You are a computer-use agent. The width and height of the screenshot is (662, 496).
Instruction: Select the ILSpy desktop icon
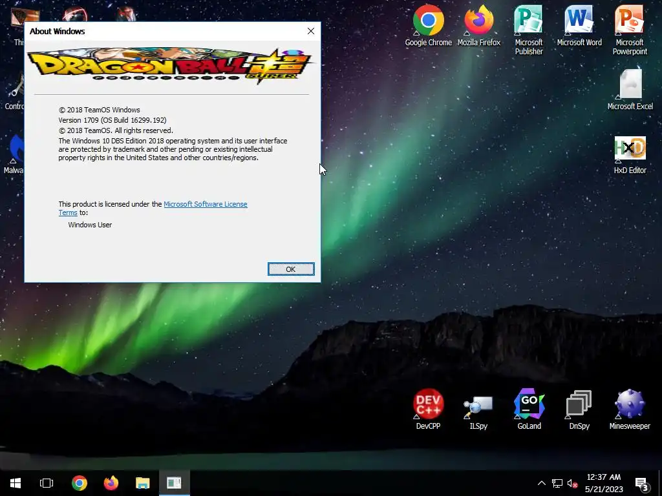pos(478,412)
